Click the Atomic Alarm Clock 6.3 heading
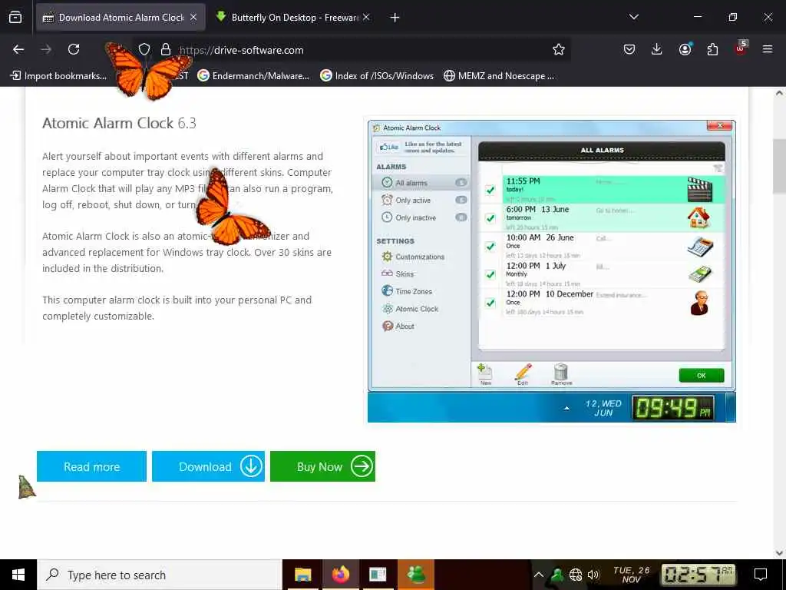Image resolution: width=786 pixels, height=590 pixels. pos(119,123)
